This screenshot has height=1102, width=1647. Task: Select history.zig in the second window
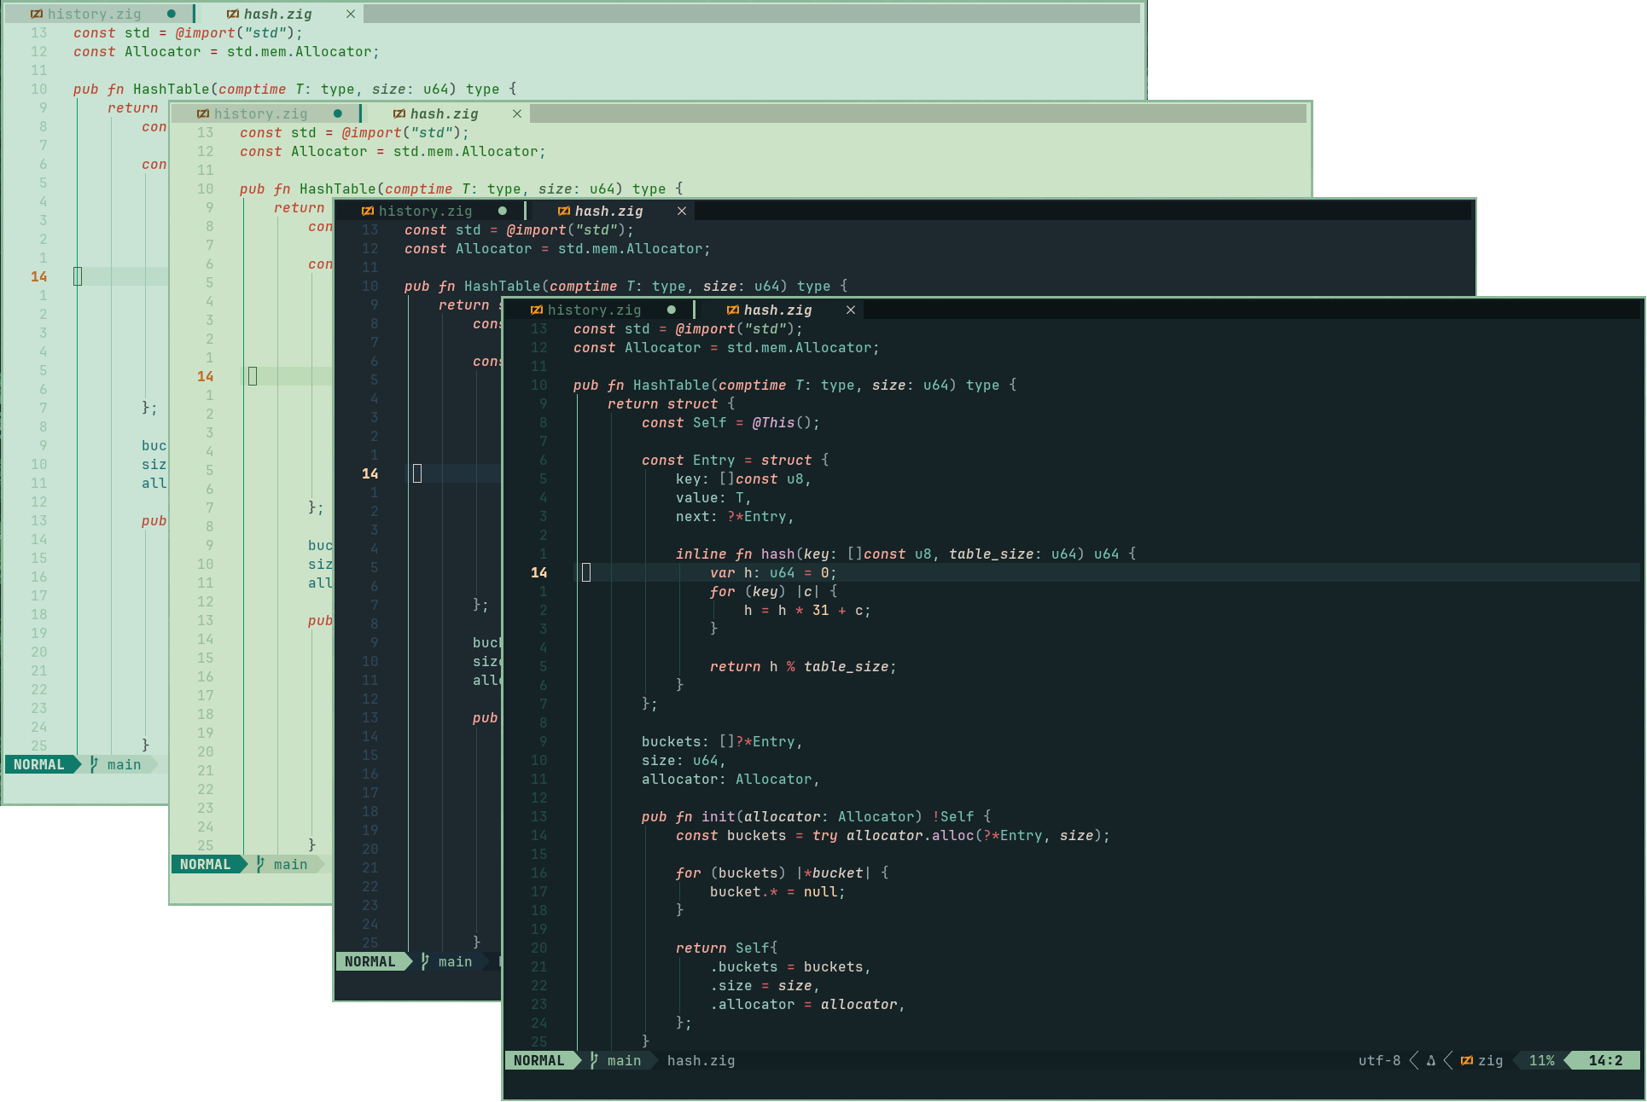point(260,113)
